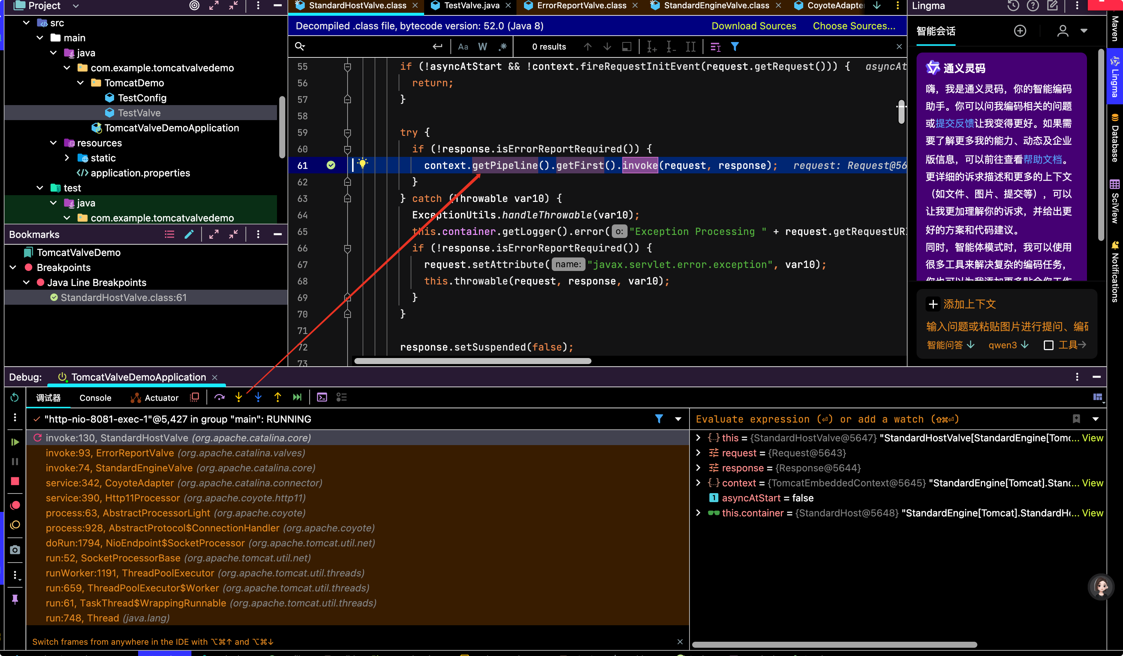This screenshot has height=656, width=1123.
Task: Collapse the resources folder in Project tree
Action: [53, 143]
